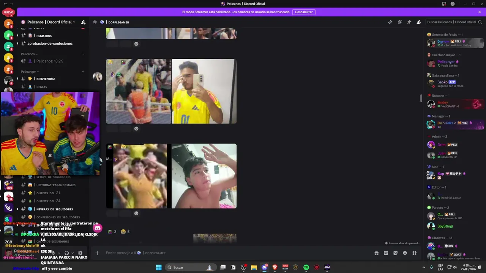486x273 pixels.
Task: Open user settings gear icon
Action: pos(80,253)
